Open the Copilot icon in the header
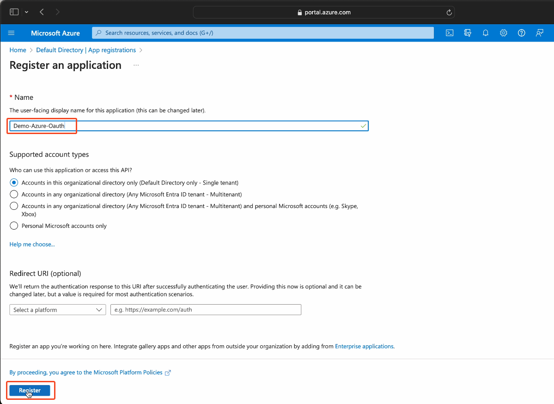The image size is (554, 404). 468,33
